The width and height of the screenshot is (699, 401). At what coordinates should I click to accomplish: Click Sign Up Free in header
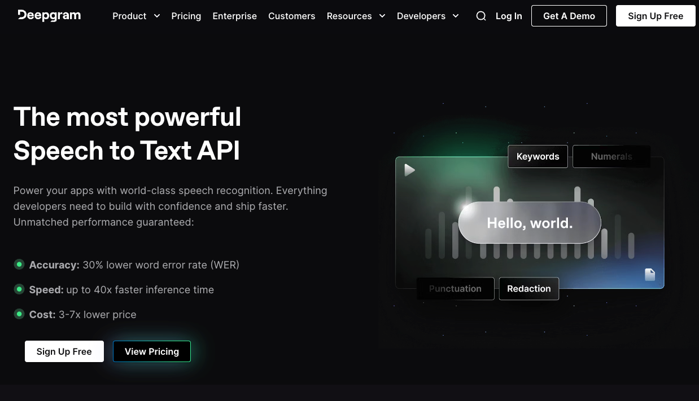coord(656,16)
